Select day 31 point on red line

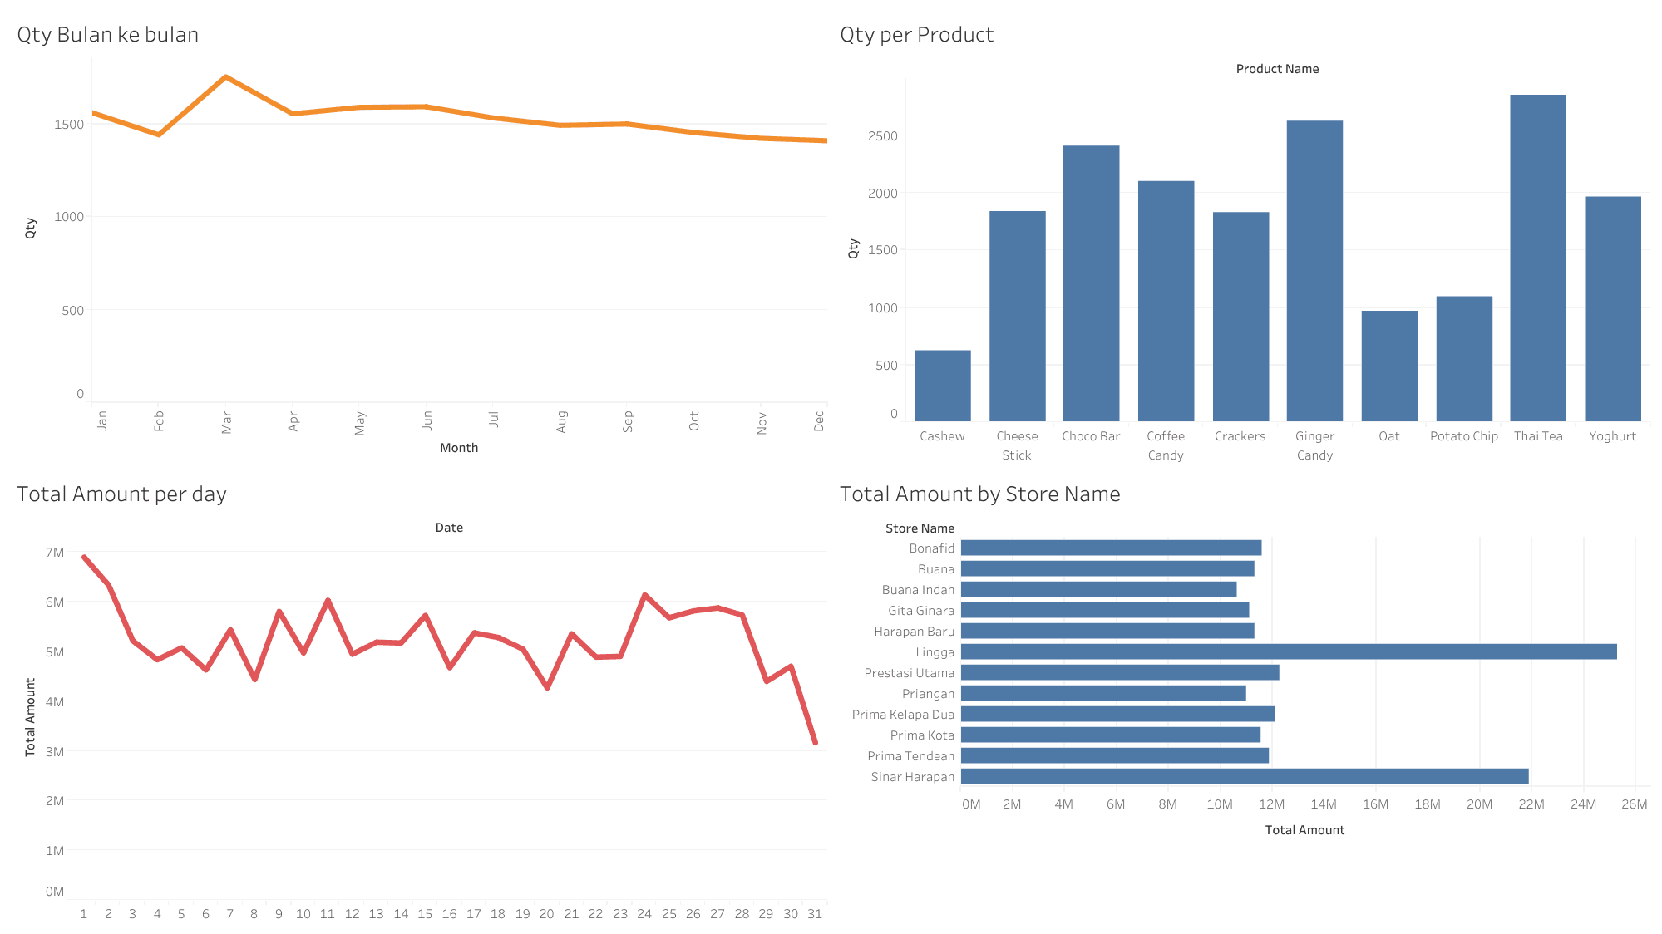coord(815,742)
